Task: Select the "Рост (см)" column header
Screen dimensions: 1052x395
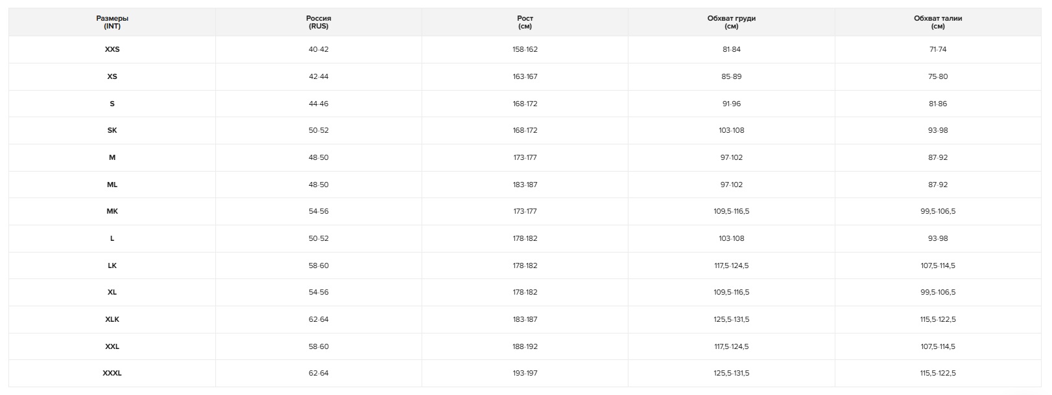Action: tap(525, 22)
